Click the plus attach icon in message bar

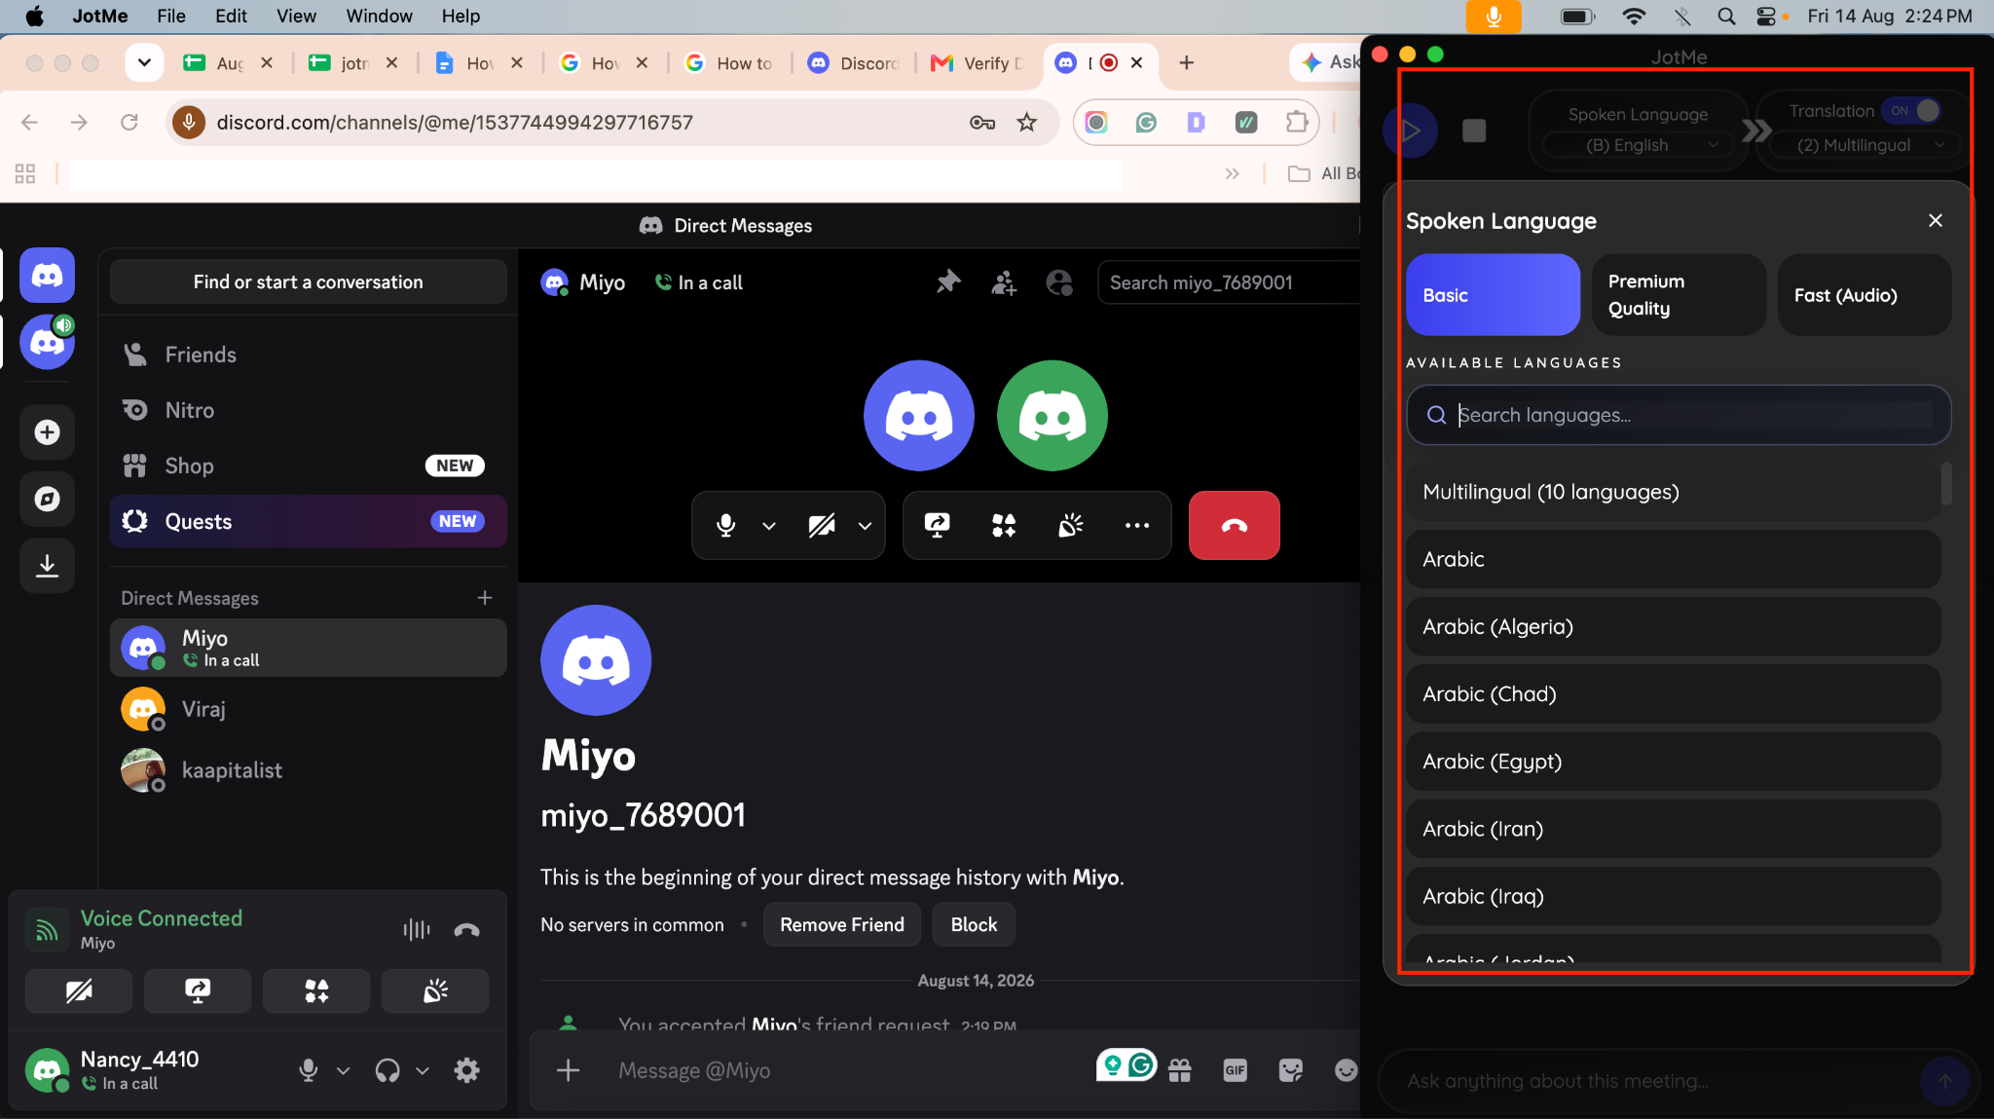pos(569,1070)
